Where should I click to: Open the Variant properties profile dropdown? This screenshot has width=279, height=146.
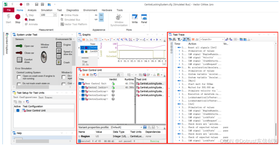(x=141, y=127)
